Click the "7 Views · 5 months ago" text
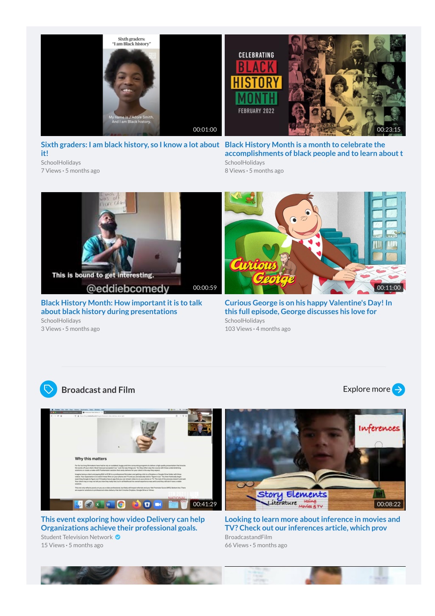 click(x=70, y=170)
